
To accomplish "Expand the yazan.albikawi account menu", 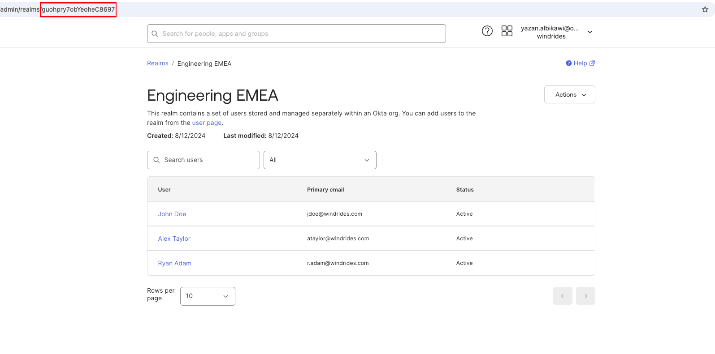I will point(590,32).
